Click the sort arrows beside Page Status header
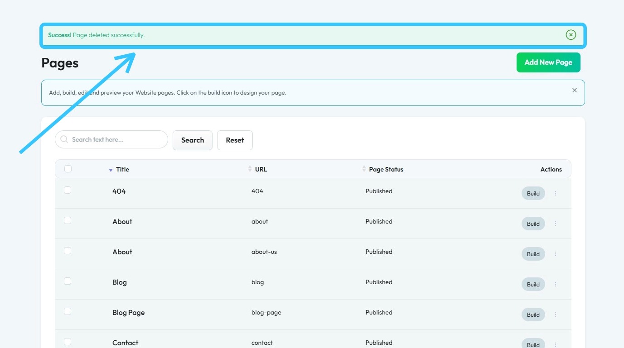 [x=364, y=169]
